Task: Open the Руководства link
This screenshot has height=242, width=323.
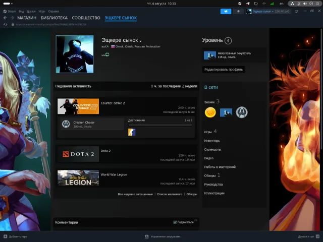Action: click(213, 185)
